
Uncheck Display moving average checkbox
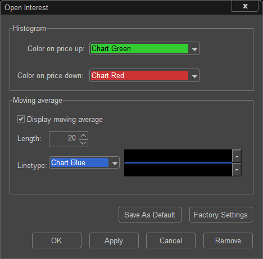pyautogui.click(x=21, y=119)
